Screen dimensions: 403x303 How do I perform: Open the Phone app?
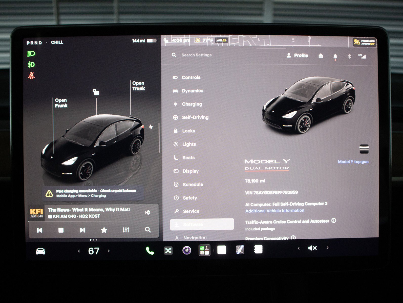(x=150, y=251)
